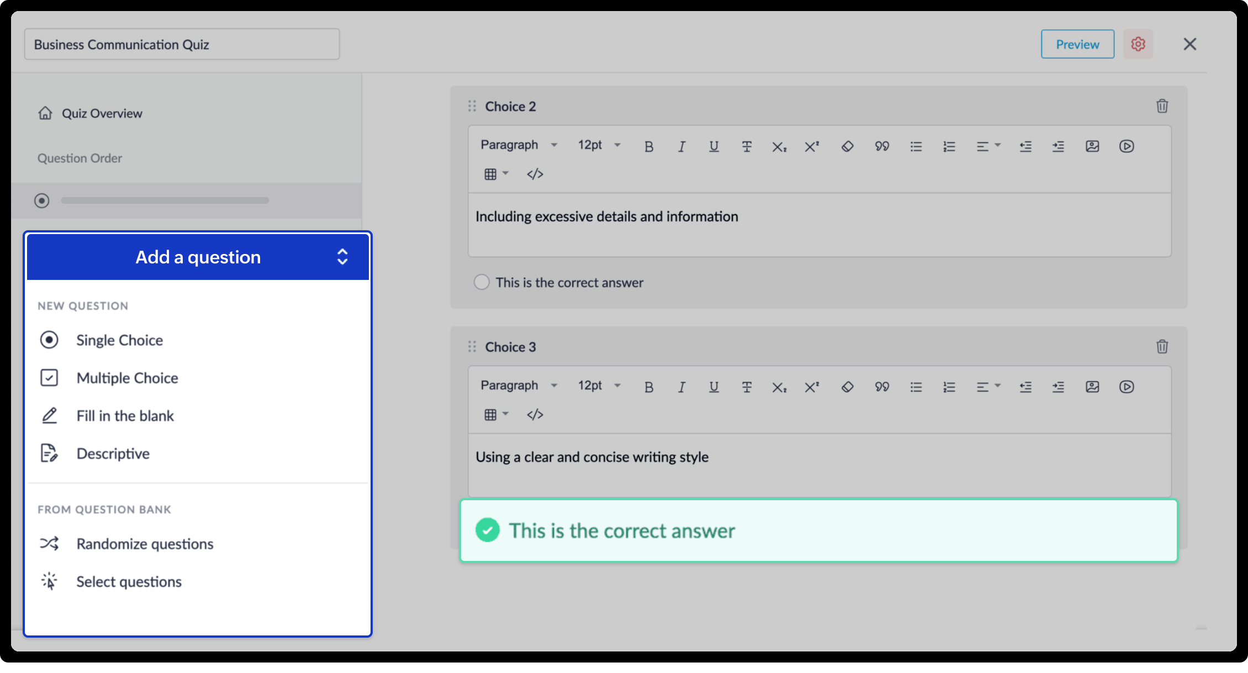Choose Multiple Choice question type
1248x673 pixels.
[x=127, y=378]
